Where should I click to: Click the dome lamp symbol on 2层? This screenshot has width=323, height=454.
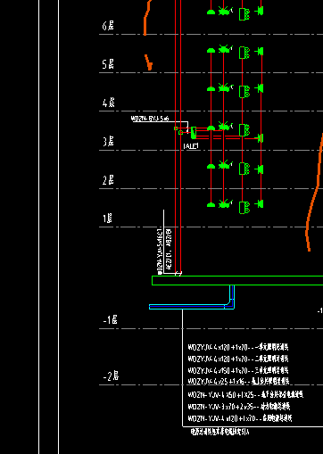[211, 167]
